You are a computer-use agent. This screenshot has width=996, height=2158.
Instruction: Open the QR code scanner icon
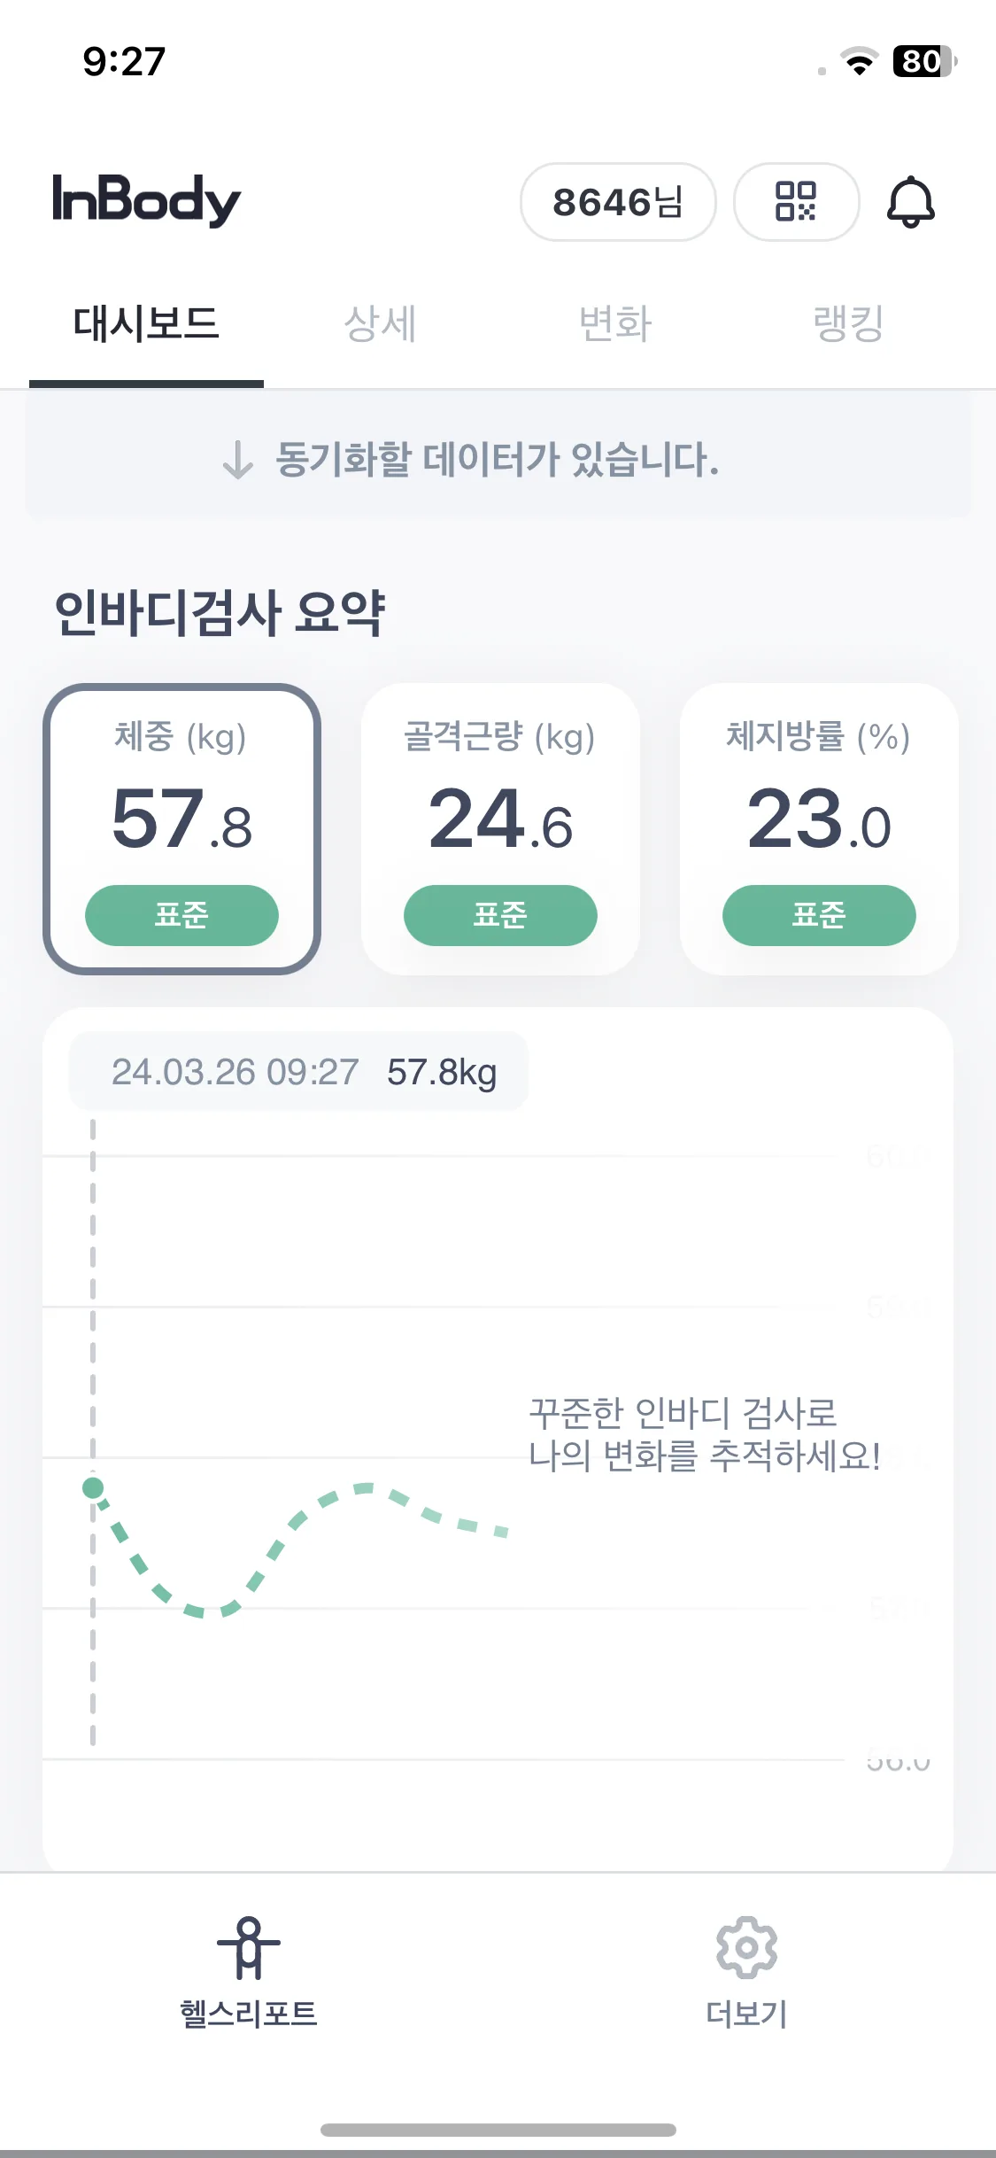click(x=796, y=201)
